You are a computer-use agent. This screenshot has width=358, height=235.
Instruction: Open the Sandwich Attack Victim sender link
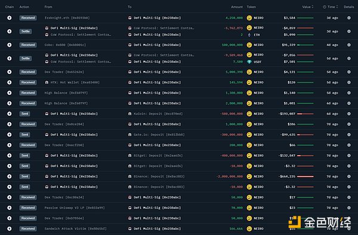pyautogui.click(x=75, y=228)
